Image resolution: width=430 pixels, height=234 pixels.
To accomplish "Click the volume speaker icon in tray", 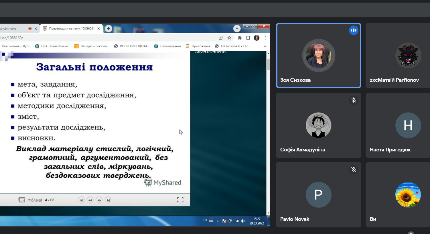I will pos(243,221).
